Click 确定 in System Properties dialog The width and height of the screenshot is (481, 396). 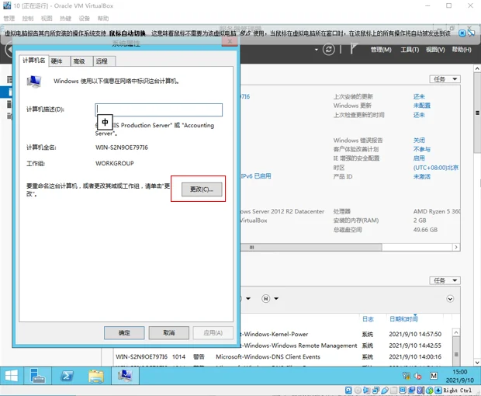pyautogui.click(x=124, y=333)
